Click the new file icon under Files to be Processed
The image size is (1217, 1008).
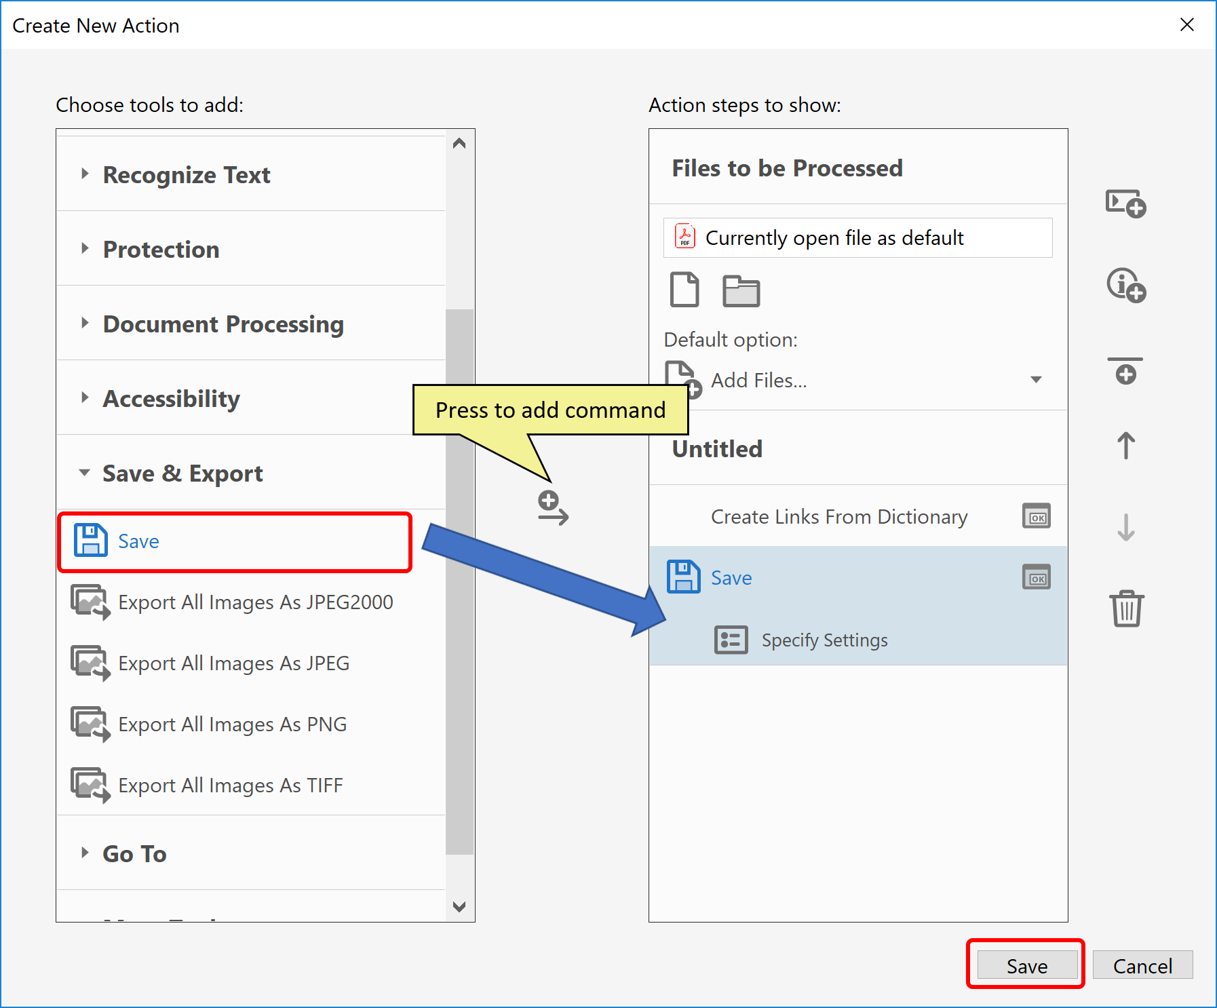(684, 290)
